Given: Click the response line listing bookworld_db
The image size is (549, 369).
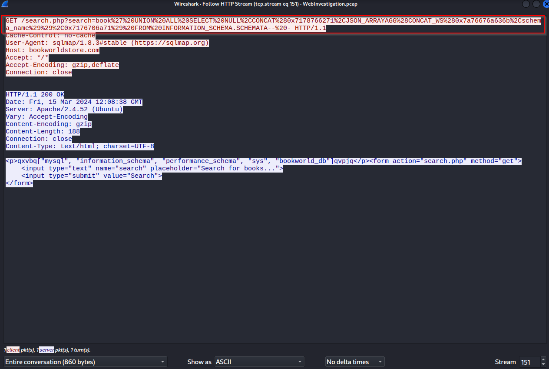Looking at the screenshot, I should click(174, 161).
